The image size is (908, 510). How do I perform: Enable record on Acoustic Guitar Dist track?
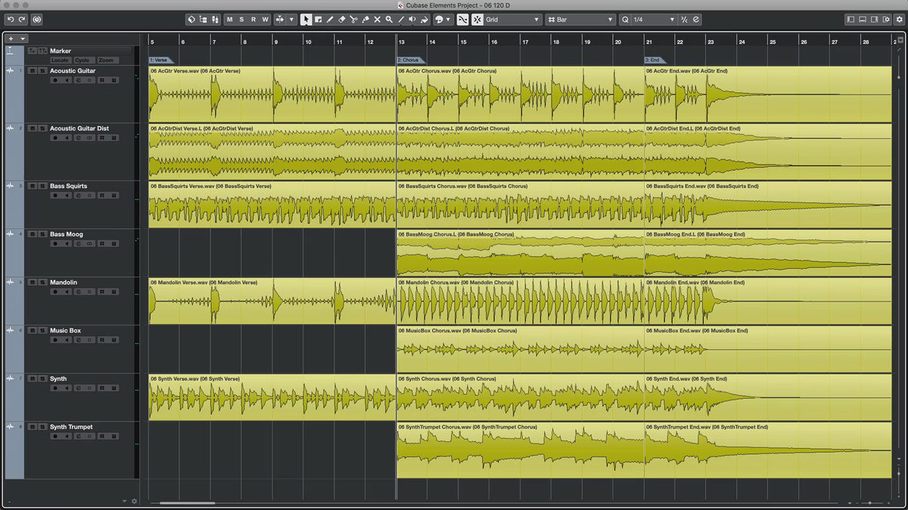point(54,138)
